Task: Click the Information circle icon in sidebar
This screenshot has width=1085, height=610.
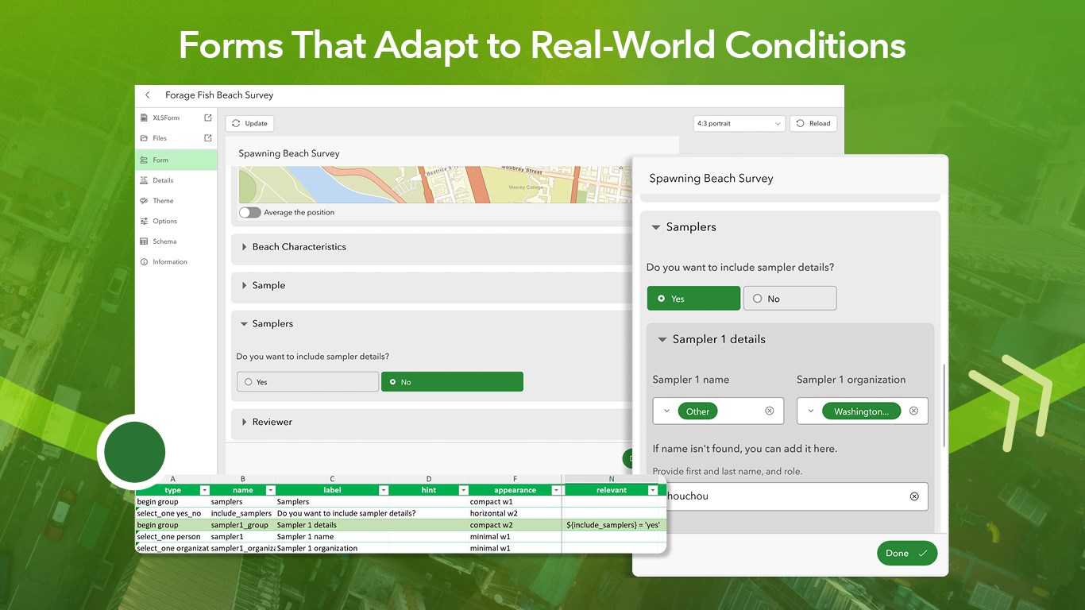Action: (x=144, y=262)
